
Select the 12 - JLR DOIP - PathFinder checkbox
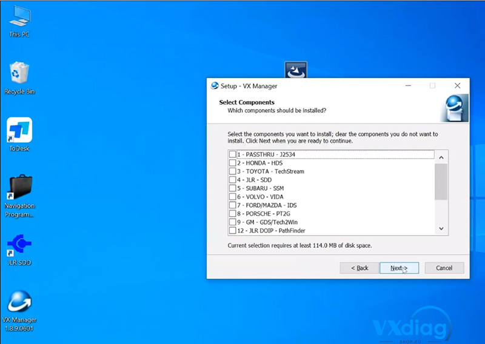[232, 230]
